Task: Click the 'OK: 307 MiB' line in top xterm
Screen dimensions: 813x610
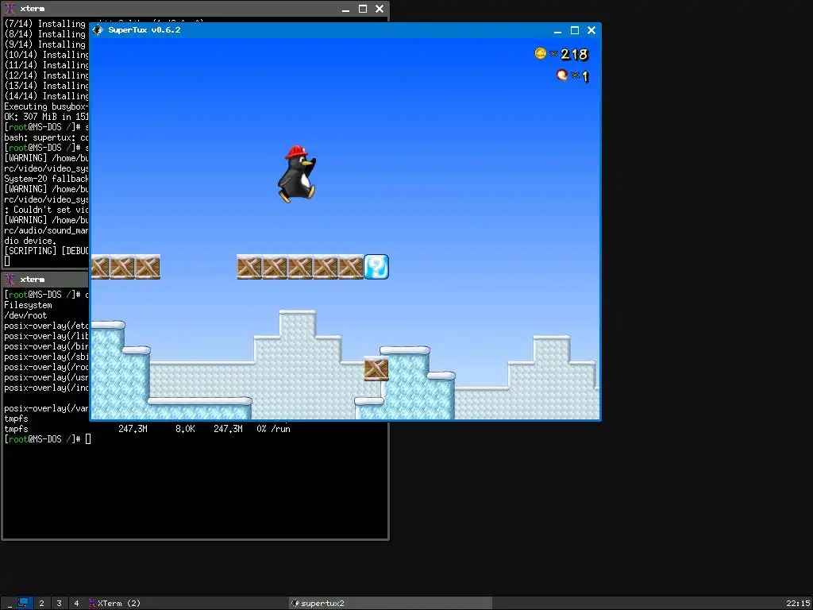Action: 47,117
